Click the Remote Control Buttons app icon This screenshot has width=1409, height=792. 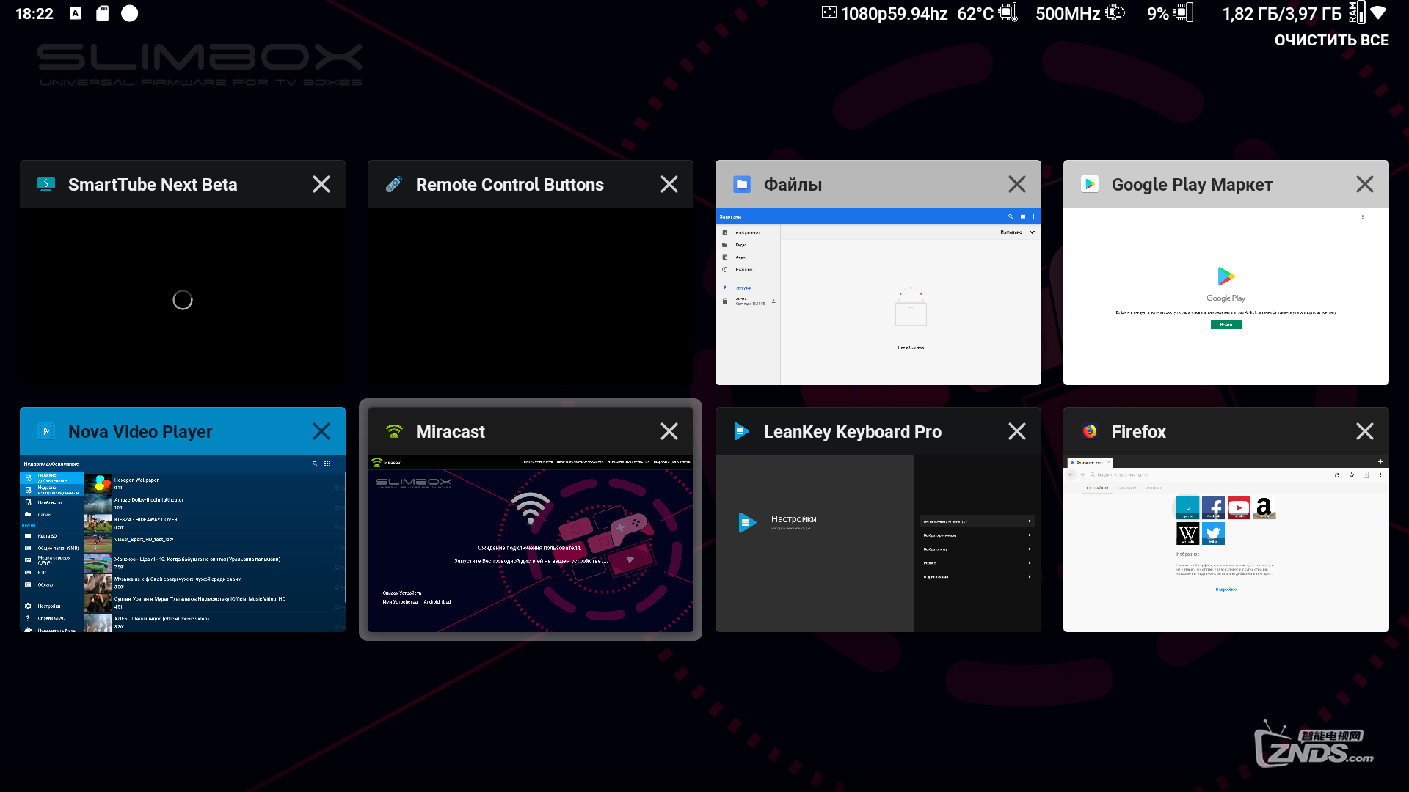[x=394, y=184]
